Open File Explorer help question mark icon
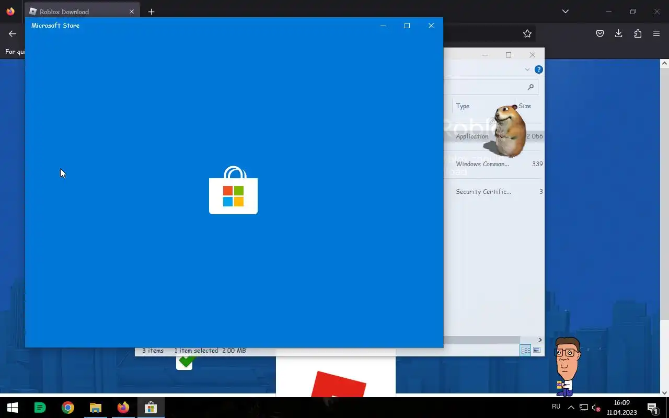 tap(538, 69)
